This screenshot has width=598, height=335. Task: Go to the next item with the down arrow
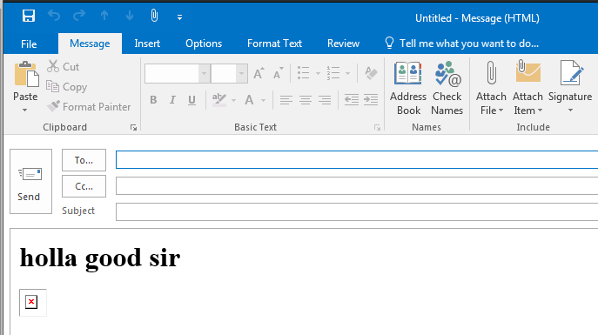pos(130,16)
